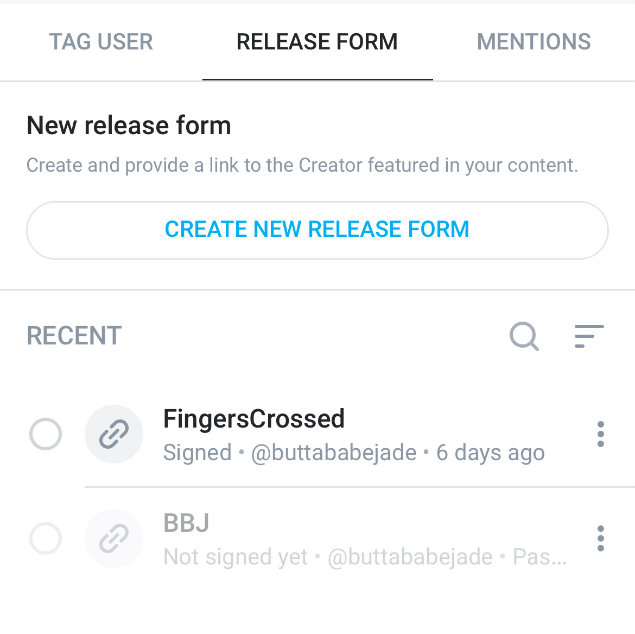Open the MENTIONS tab
This screenshot has height=634, width=635.
click(534, 42)
